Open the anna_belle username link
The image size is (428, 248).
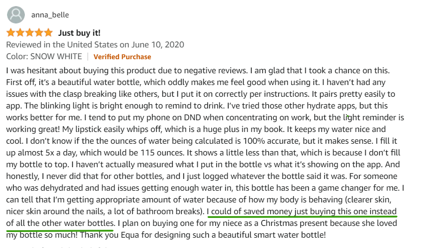click(50, 15)
